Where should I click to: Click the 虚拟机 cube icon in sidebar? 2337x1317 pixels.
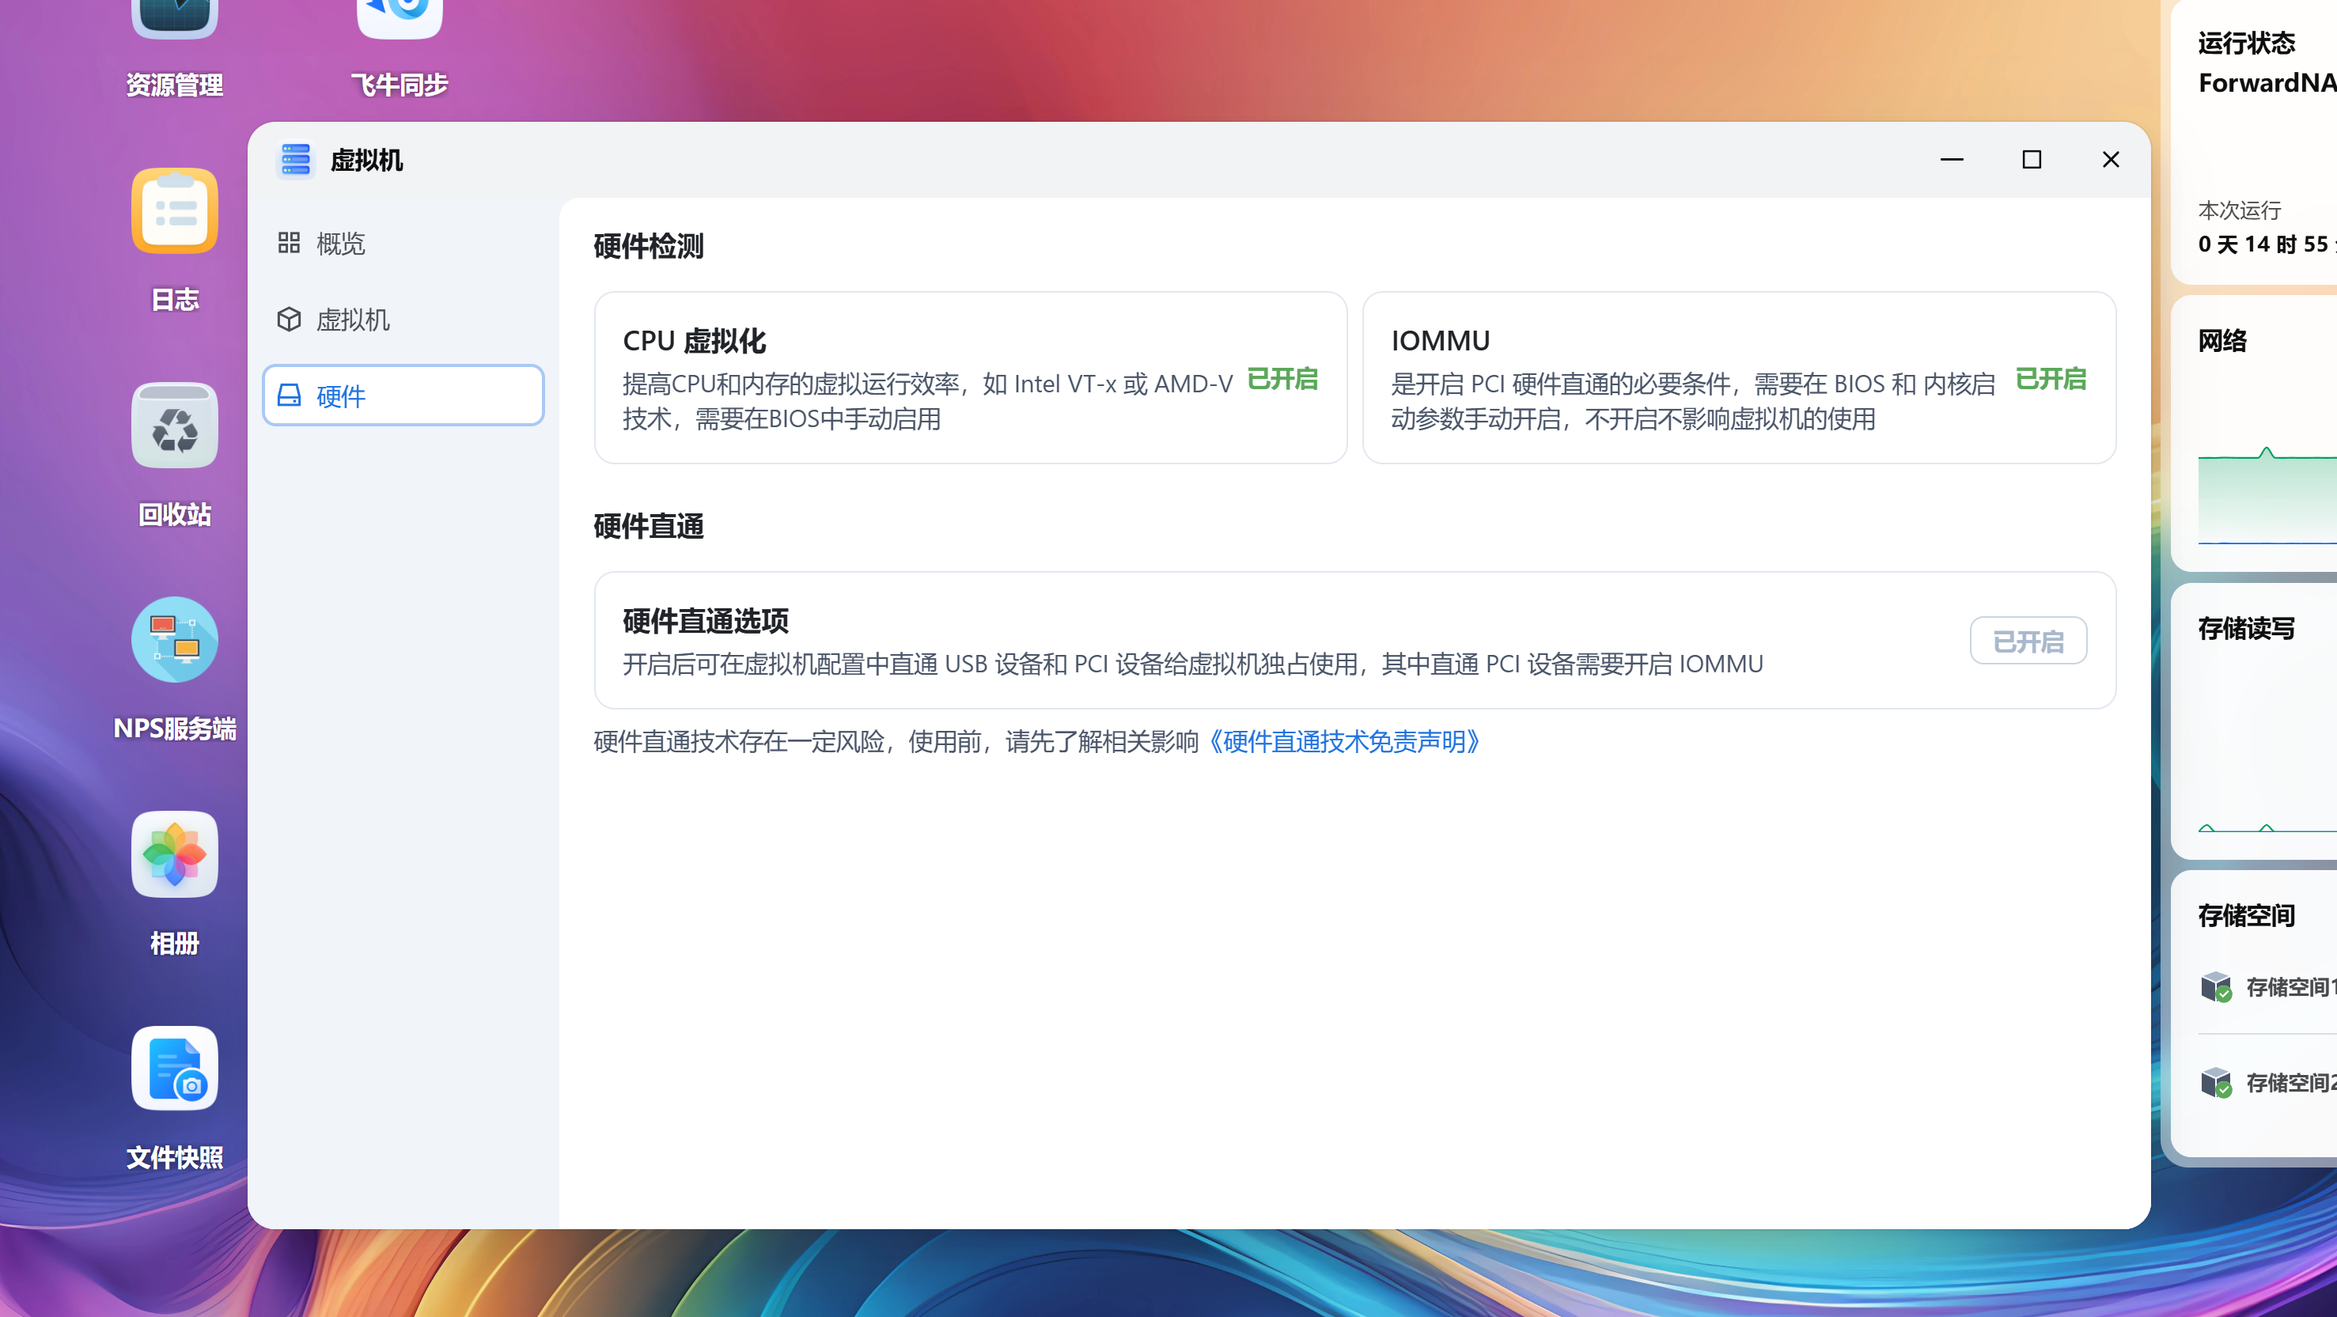click(289, 320)
